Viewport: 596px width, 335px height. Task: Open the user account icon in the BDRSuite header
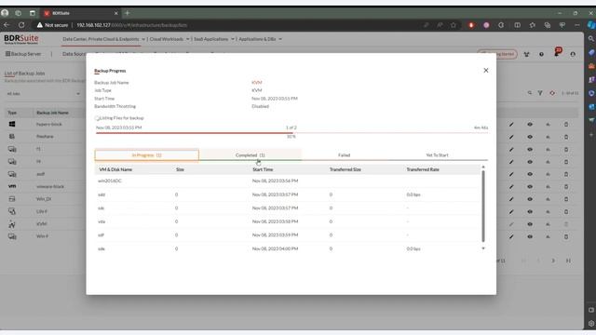coord(573,54)
